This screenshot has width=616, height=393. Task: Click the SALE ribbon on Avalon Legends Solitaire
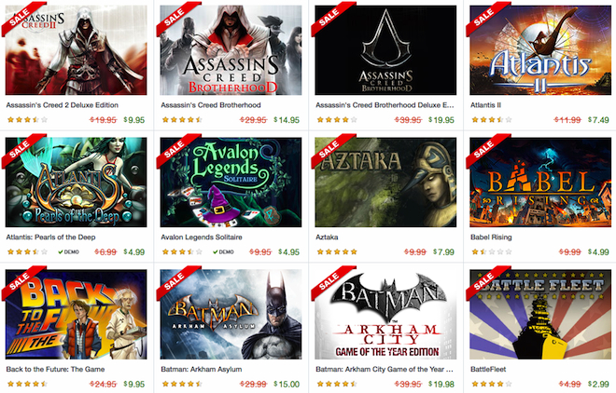[176, 149]
